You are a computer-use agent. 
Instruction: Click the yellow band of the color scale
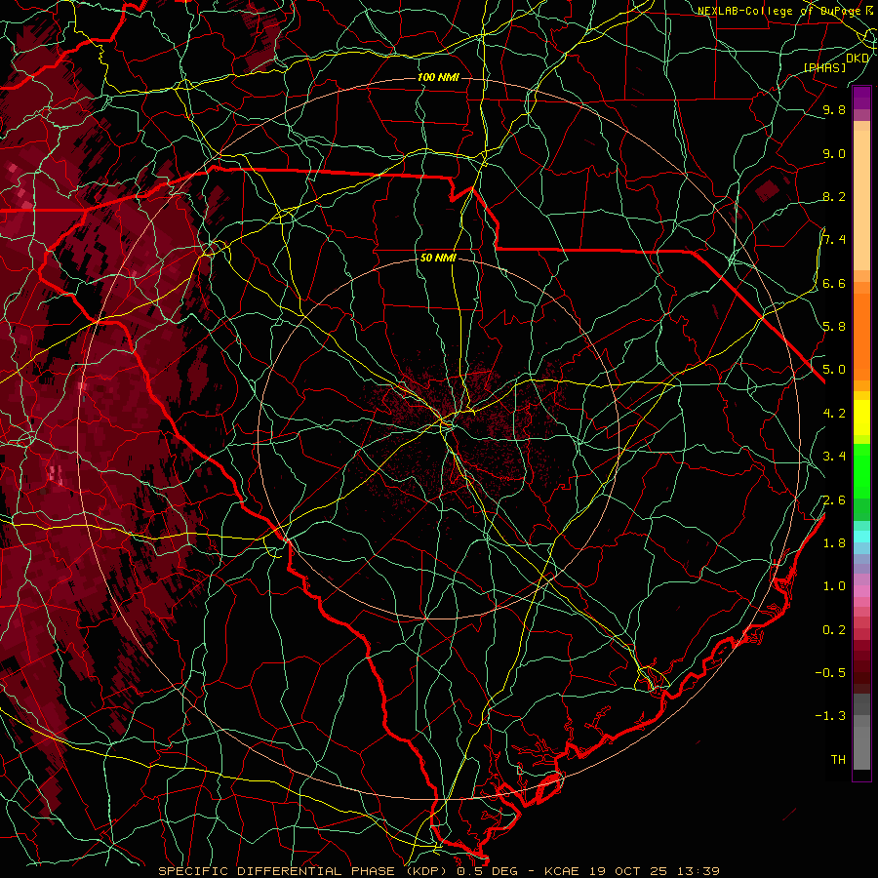(861, 418)
